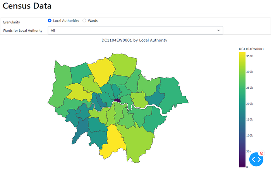Click the 100k colorbar tick label
The image size is (271, 174).
[x=249, y=135]
